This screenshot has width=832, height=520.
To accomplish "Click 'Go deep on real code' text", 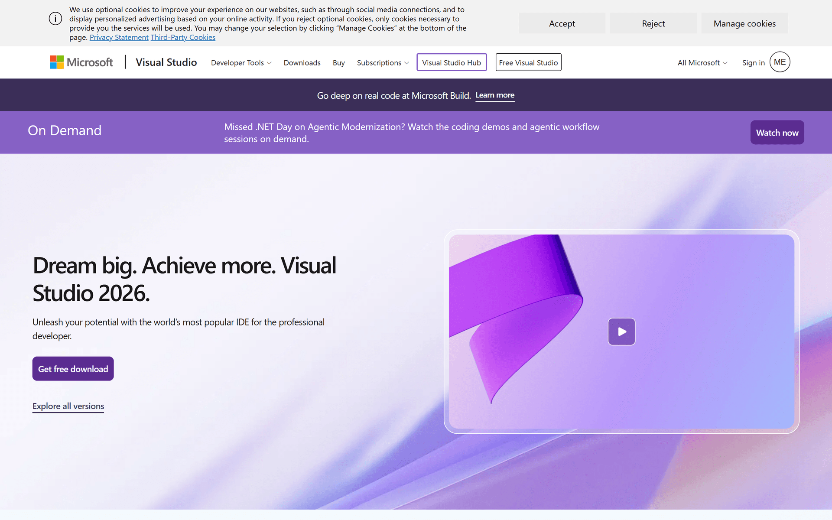I will (393, 95).
